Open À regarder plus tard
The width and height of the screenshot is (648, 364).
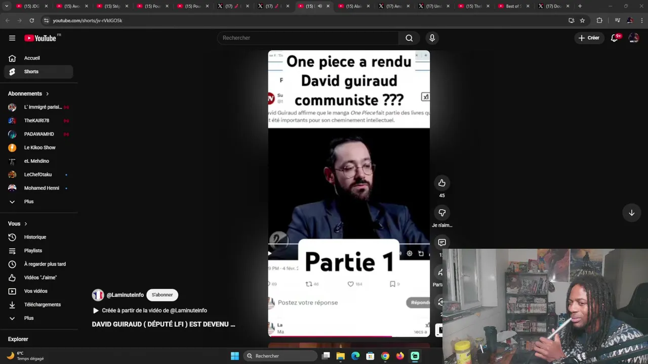pyautogui.click(x=39, y=264)
